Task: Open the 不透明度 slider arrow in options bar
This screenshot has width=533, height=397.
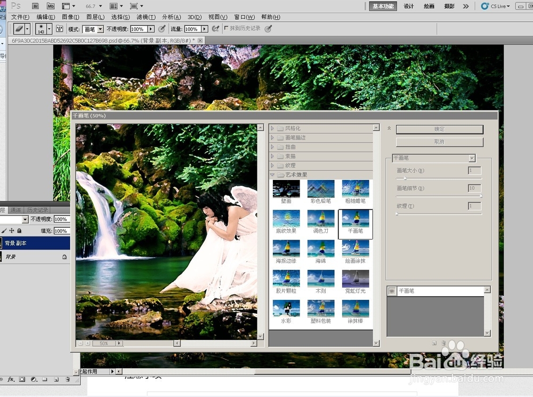Action: [x=151, y=29]
